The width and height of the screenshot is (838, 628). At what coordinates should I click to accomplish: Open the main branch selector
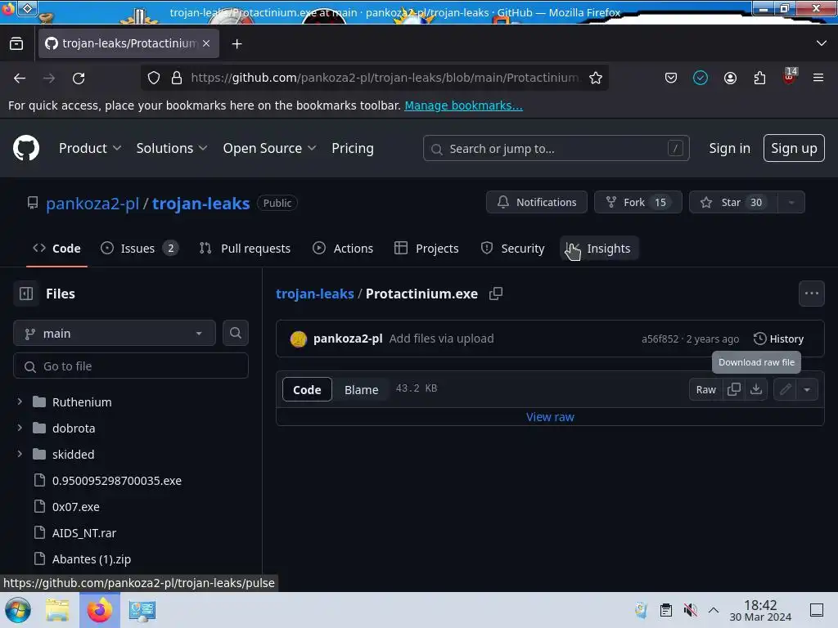point(115,334)
